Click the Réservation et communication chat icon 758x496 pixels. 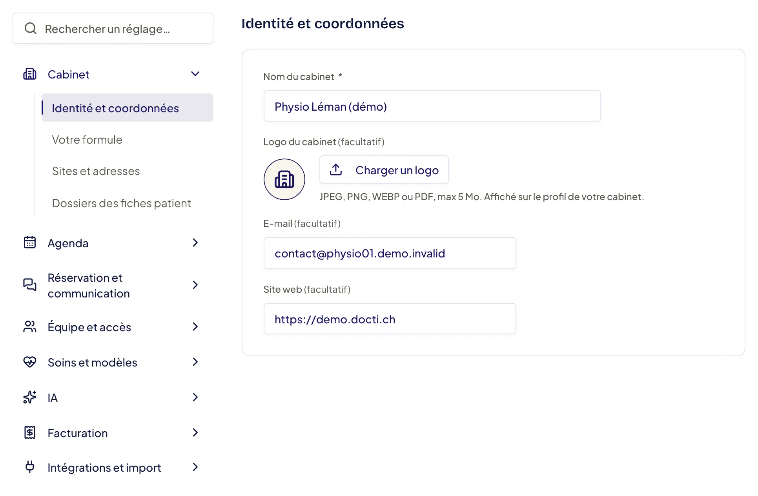30,285
